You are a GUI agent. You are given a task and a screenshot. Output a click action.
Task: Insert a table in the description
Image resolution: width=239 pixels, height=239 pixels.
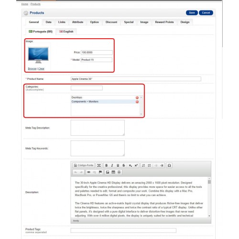tap(113, 172)
